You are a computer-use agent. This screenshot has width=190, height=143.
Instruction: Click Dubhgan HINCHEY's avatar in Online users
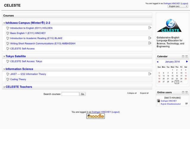158,101
